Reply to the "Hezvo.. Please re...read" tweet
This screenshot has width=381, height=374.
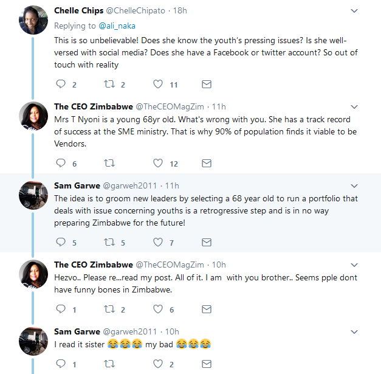point(60,310)
